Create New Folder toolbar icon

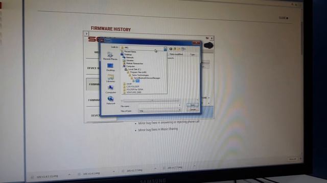(x=179, y=49)
